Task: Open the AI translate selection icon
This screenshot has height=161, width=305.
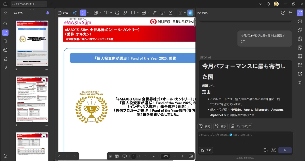Action: [x=300, y=30]
